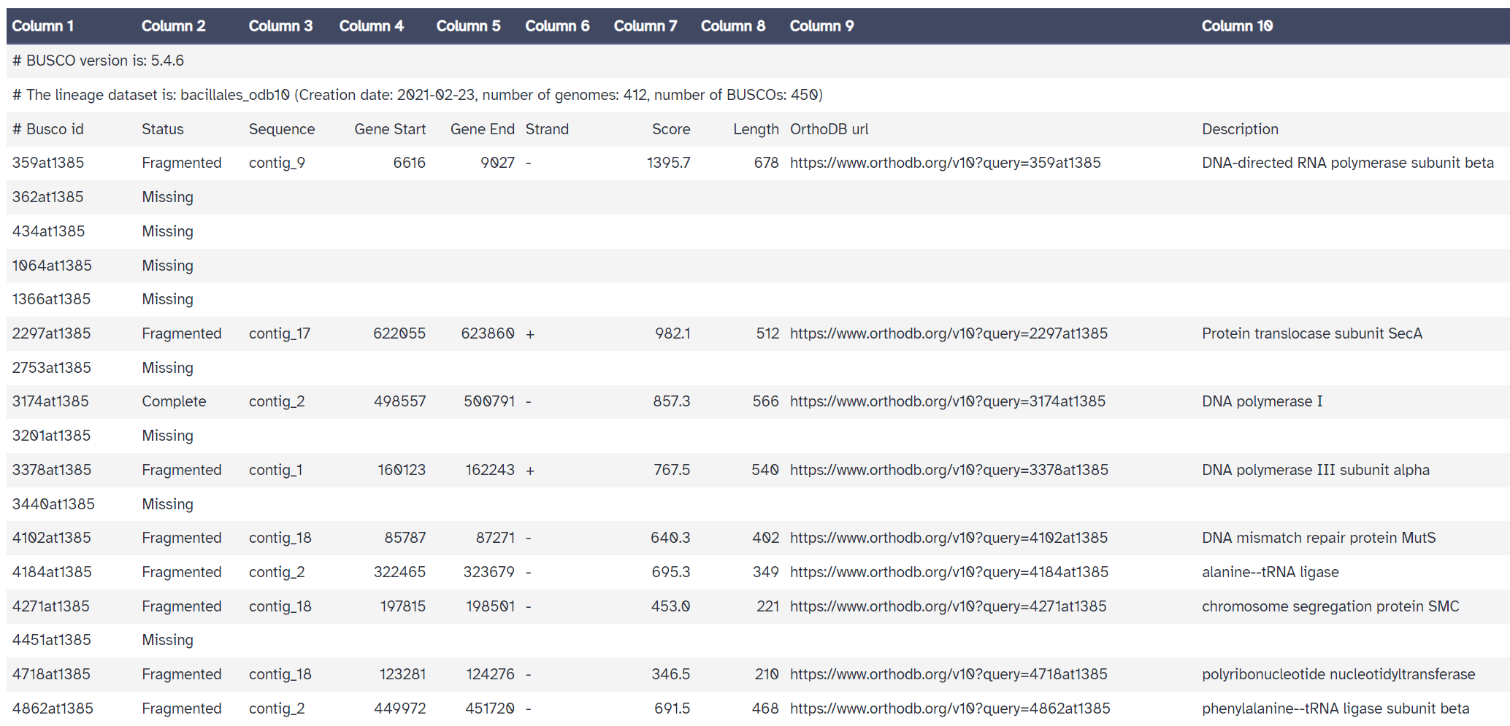
Task: Visit the OrthoDB link for 4102at1385
Action: [x=948, y=538]
